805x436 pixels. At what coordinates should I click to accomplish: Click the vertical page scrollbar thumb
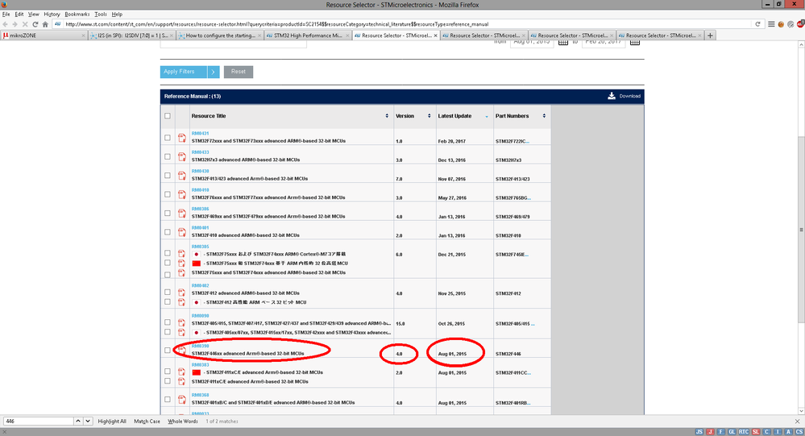[801, 230]
